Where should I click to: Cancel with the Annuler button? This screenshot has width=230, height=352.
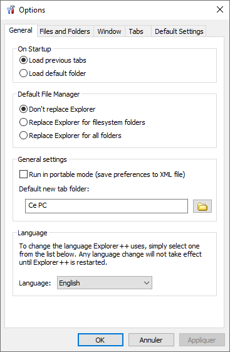(151, 340)
